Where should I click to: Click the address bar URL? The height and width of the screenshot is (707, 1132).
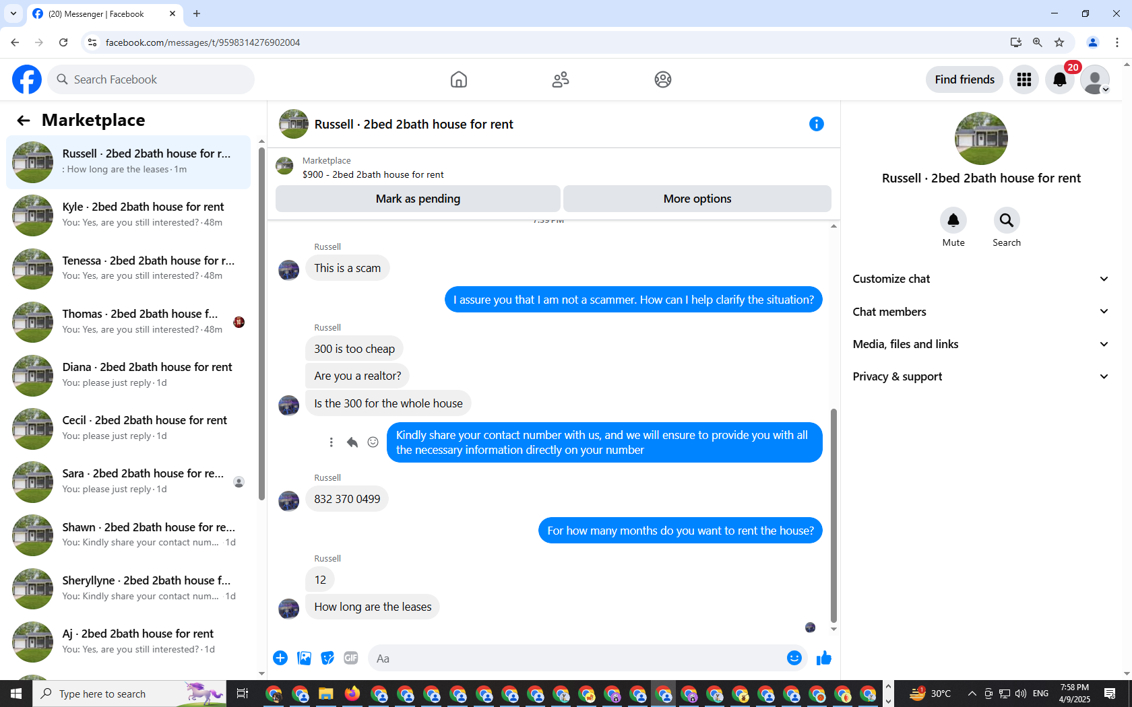pyautogui.click(x=203, y=42)
